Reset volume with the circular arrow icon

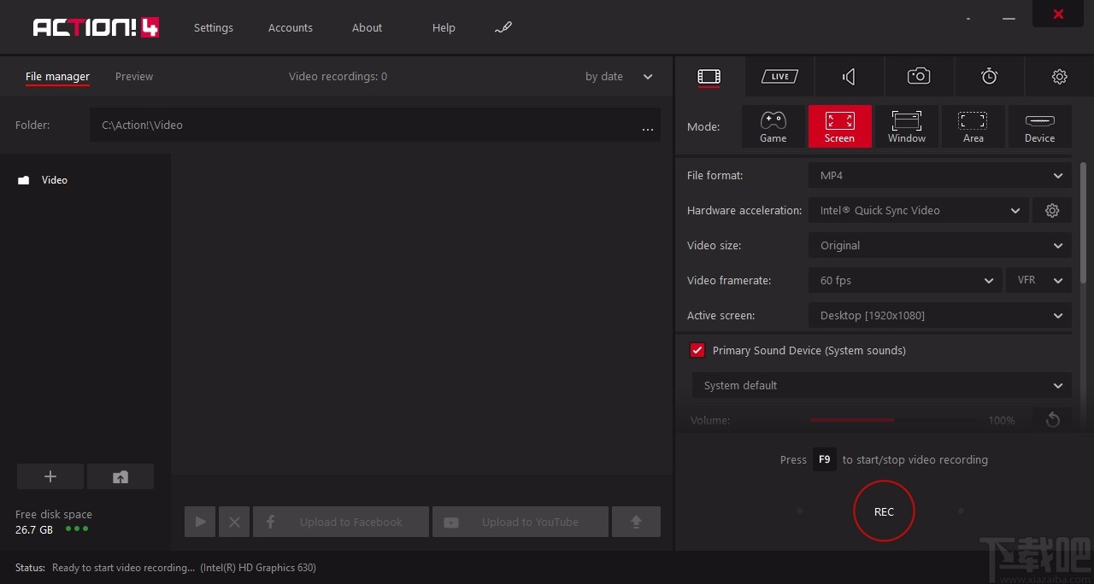click(1052, 420)
